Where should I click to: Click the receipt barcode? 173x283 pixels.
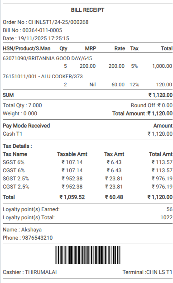click(x=88, y=255)
